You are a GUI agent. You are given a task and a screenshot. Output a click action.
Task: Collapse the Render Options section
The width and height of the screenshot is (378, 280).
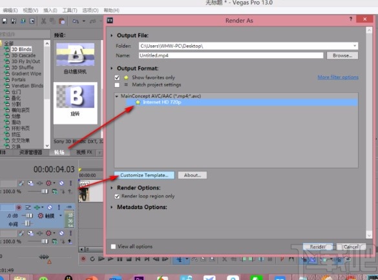tap(112, 188)
